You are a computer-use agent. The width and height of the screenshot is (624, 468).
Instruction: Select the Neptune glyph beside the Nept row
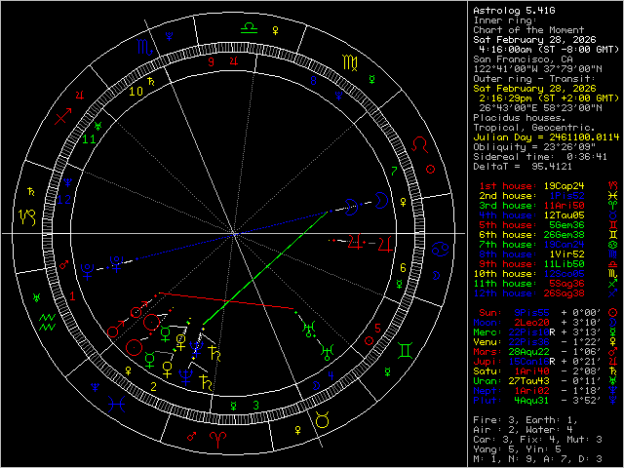coord(613,391)
